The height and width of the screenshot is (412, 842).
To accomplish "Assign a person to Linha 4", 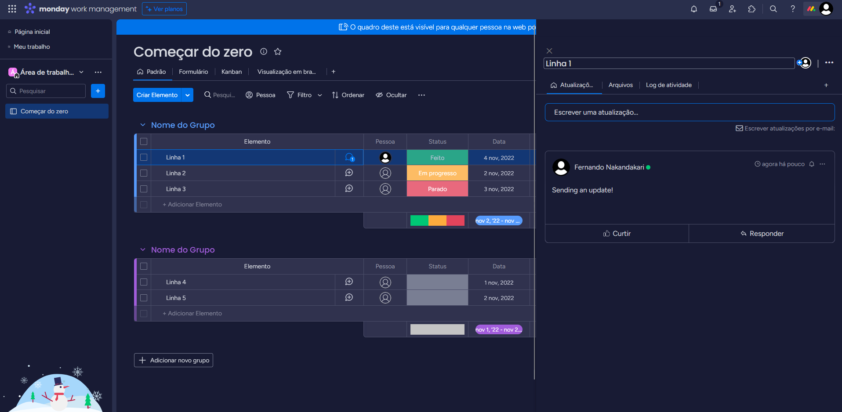I will pos(385,282).
